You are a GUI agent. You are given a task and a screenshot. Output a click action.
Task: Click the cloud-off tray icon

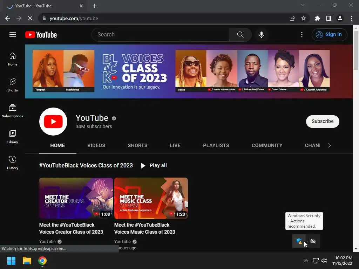(313, 241)
